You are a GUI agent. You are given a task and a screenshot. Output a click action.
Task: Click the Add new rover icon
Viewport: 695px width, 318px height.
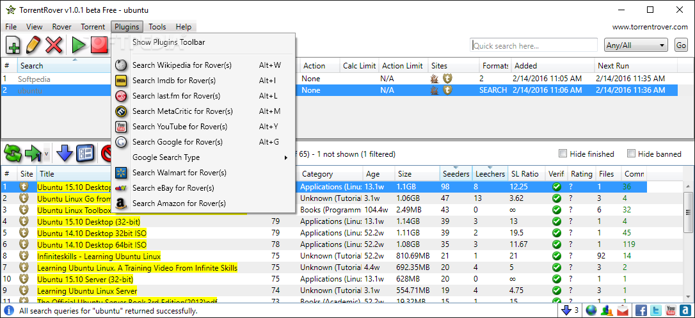13,45
